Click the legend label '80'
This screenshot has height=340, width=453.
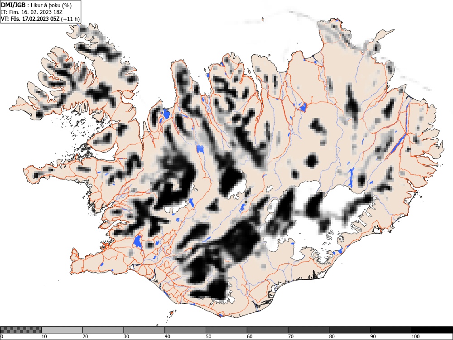pos(332,336)
